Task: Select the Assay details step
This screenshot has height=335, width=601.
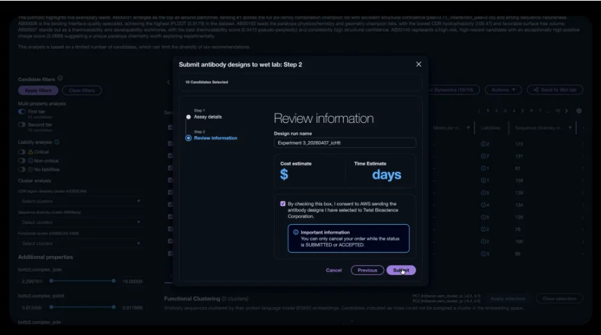Action: tap(189, 117)
